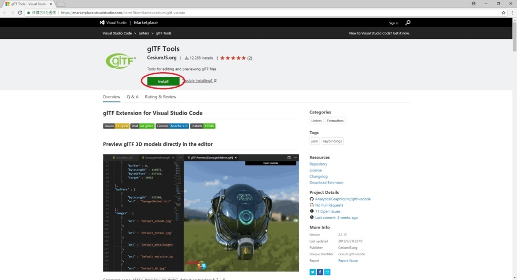Select the Linters category tag
This screenshot has height=280, width=517.
point(316,121)
